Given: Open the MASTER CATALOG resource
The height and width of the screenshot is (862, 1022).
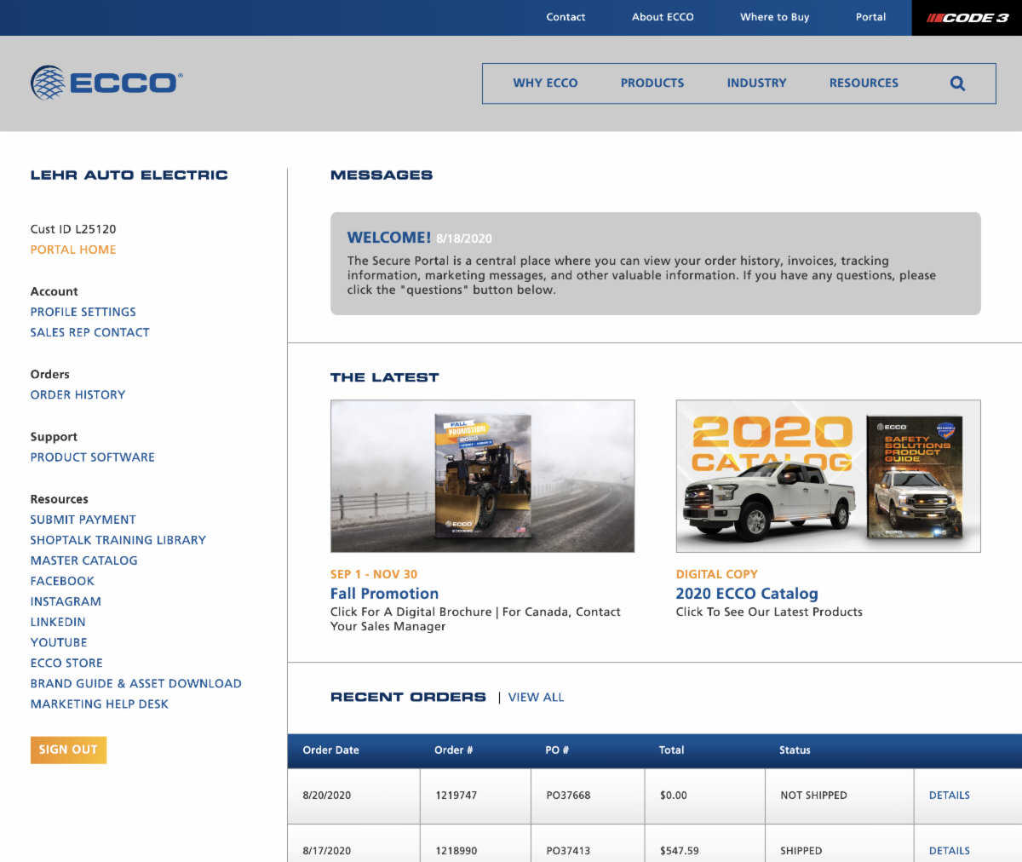Looking at the screenshot, I should (83, 560).
